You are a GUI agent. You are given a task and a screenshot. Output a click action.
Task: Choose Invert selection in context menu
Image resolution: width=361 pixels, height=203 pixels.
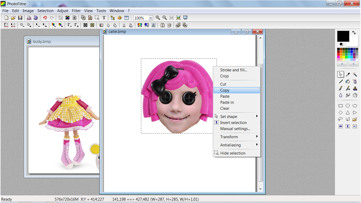(x=237, y=123)
